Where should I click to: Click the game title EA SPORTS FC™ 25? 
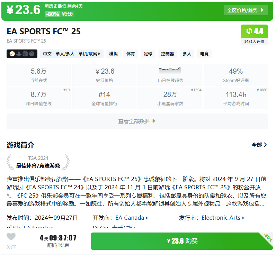44,31
